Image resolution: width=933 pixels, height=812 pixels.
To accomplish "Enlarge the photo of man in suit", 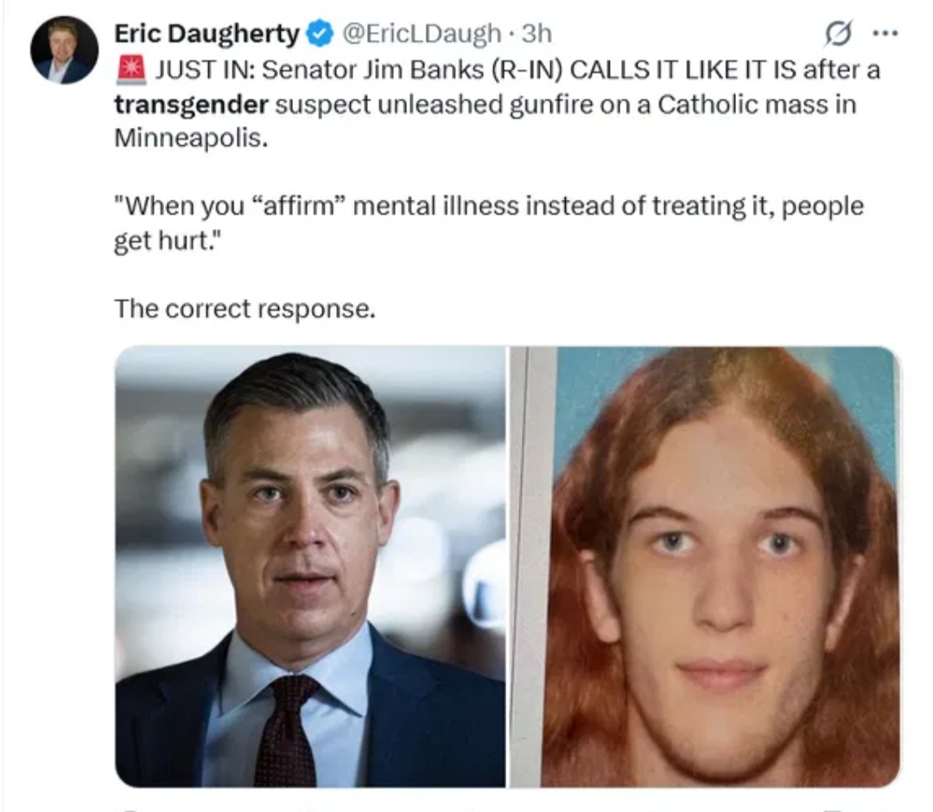I will pyautogui.click(x=310, y=567).
